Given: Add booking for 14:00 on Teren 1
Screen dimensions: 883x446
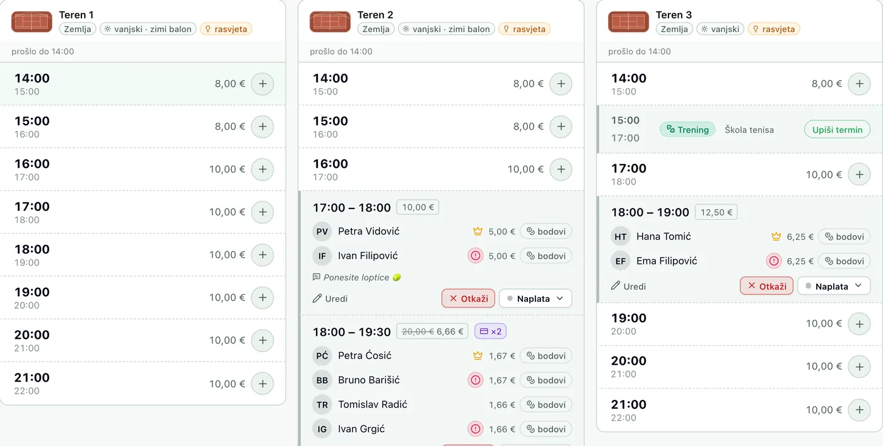Looking at the screenshot, I should coord(262,84).
